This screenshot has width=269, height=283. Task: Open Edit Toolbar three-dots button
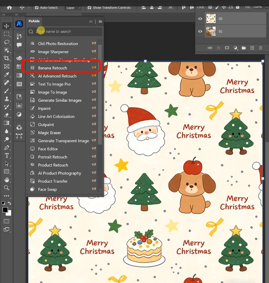pyautogui.click(x=6, y=196)
